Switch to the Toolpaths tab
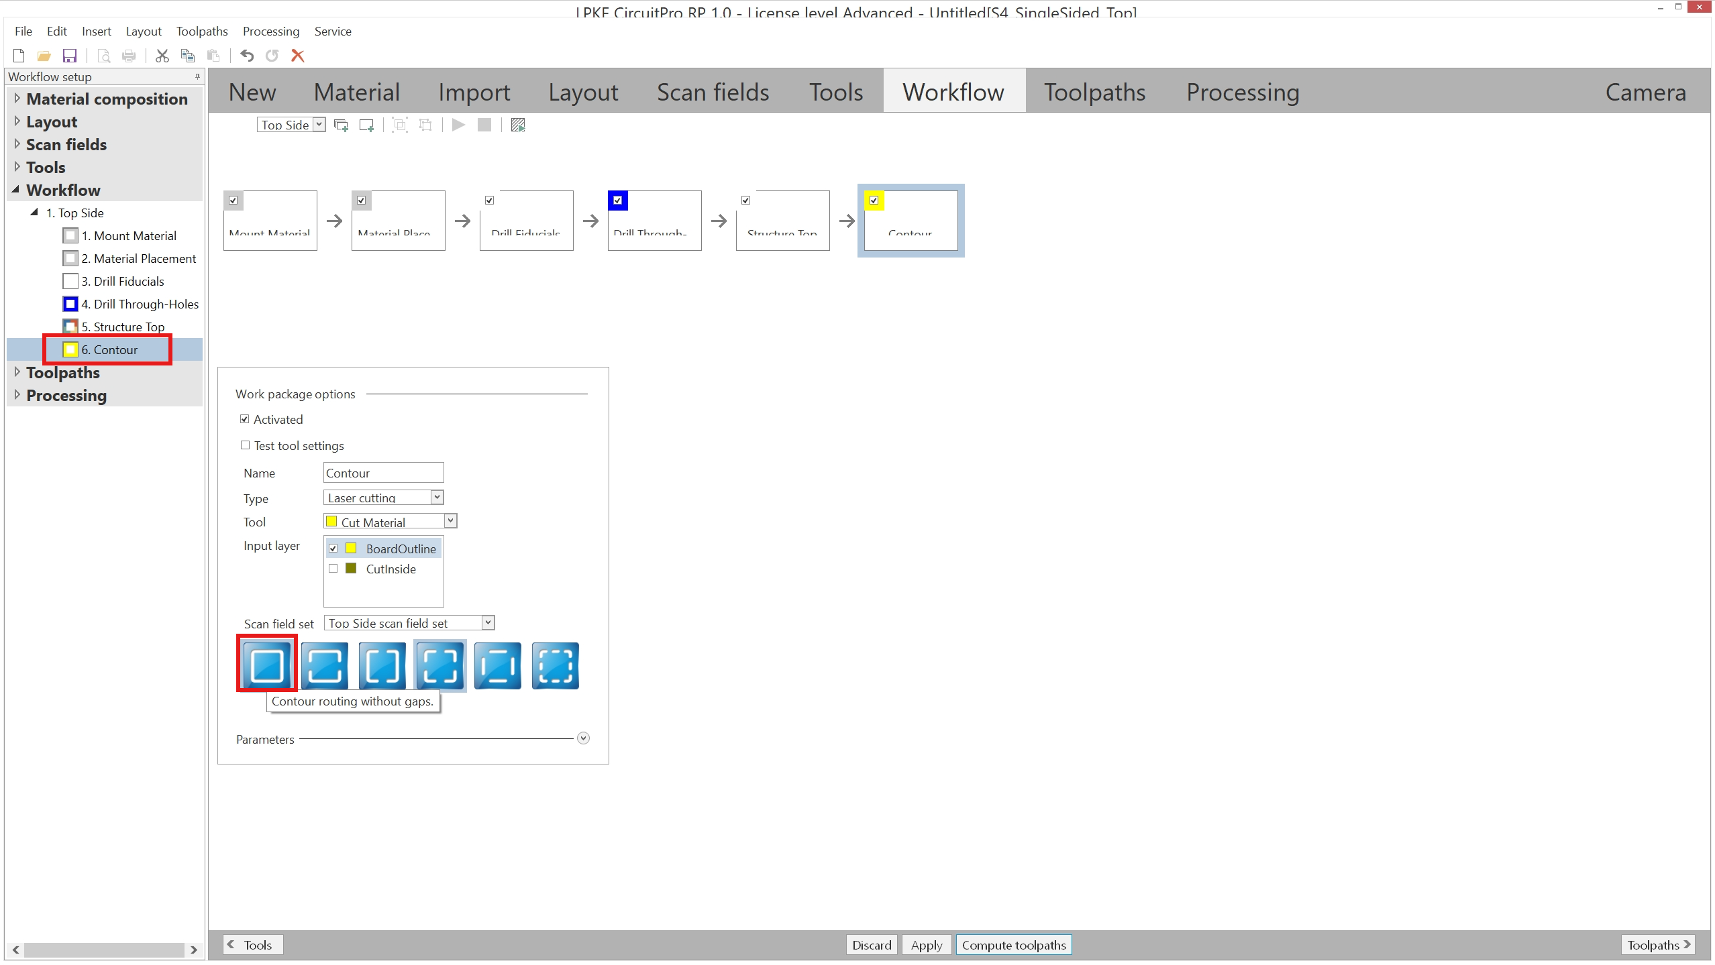This screenshot has height=965, width=1715. click(1094, 92)
